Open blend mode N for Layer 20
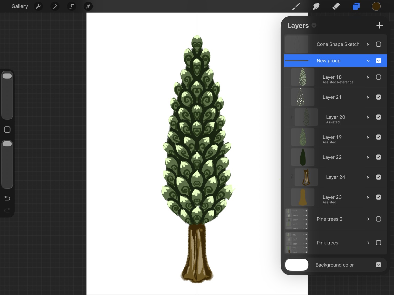Viewport: 394px width, 295px height. (x=368, y=117)
